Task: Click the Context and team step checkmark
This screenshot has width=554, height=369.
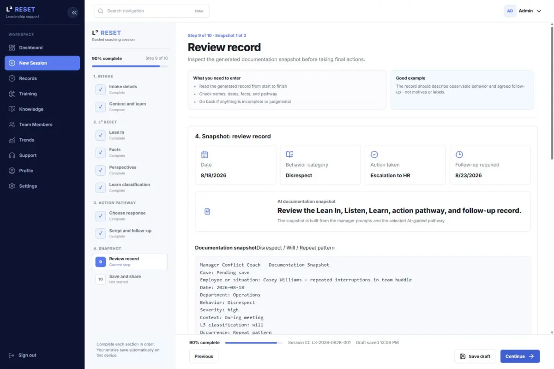Action: click(x=100, y=107)
